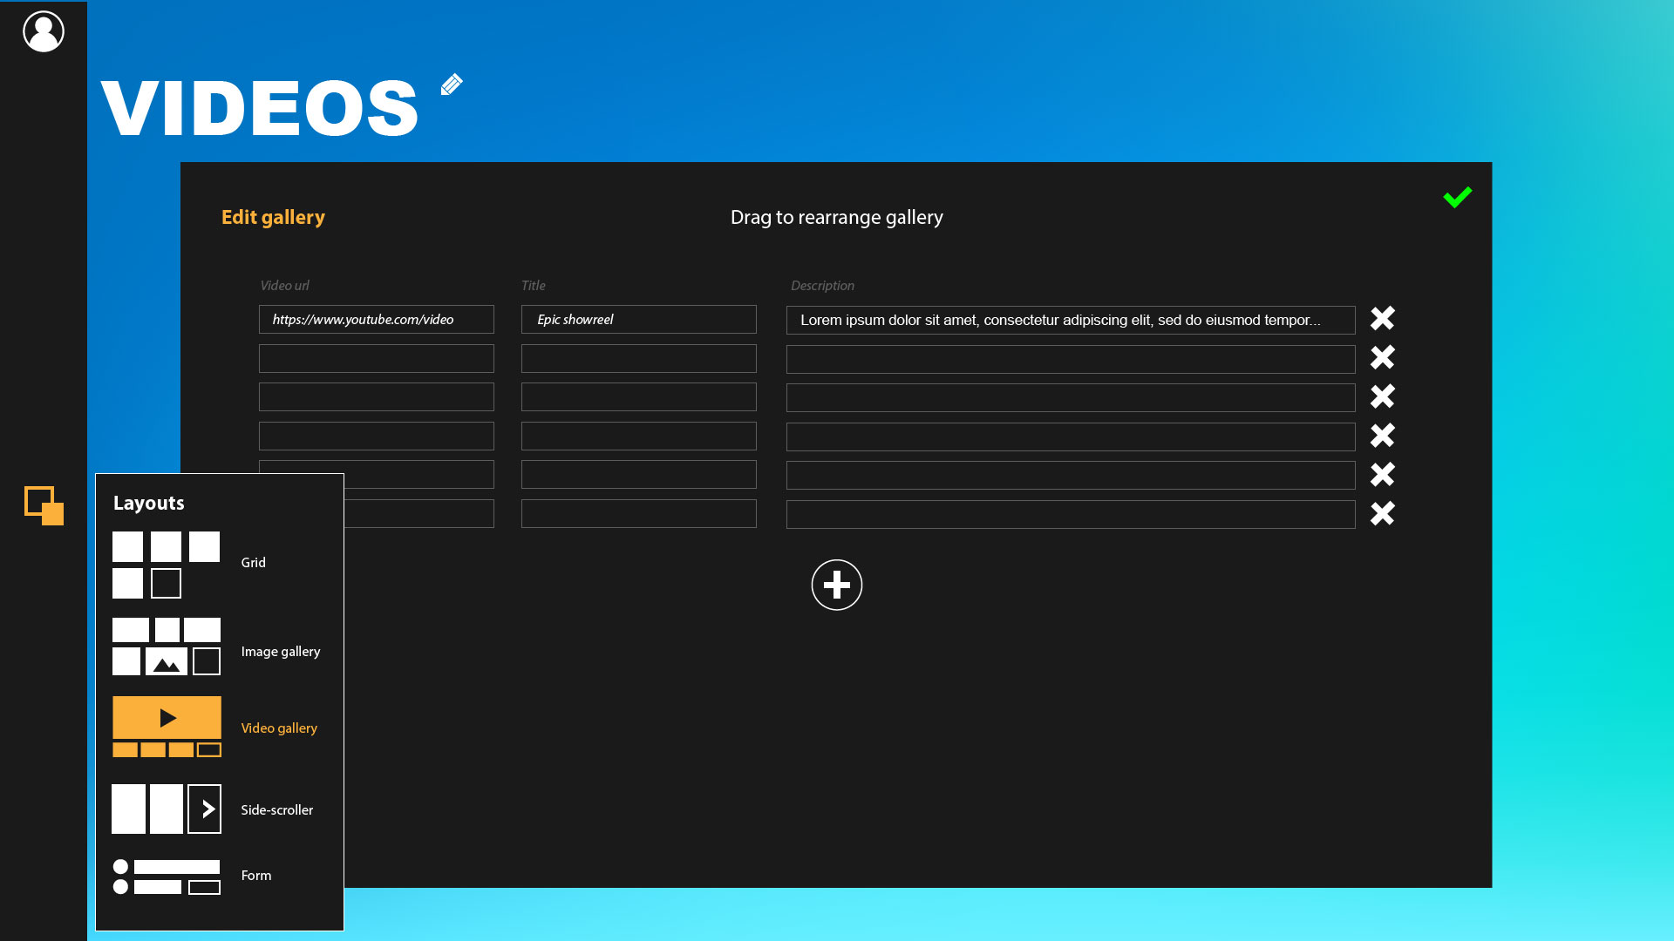Click the second row Video url field
Viewport: 1674px width, 941px height.
[x=377, y=358]
